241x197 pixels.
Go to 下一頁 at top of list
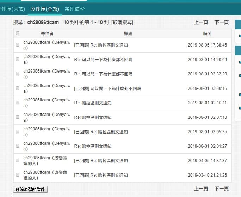(x=222, y=23)
